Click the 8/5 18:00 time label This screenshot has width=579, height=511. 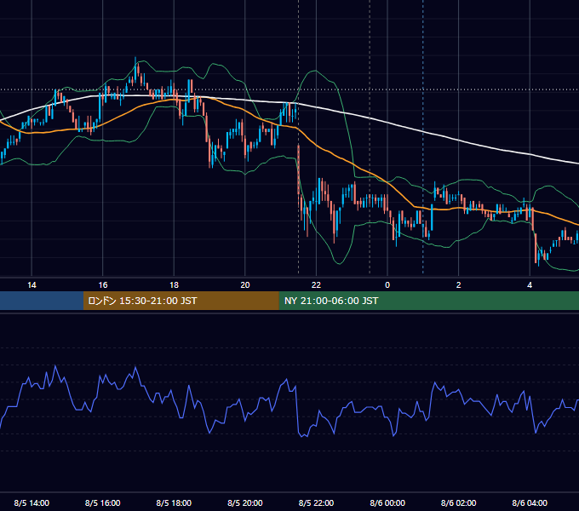point(174,502)
